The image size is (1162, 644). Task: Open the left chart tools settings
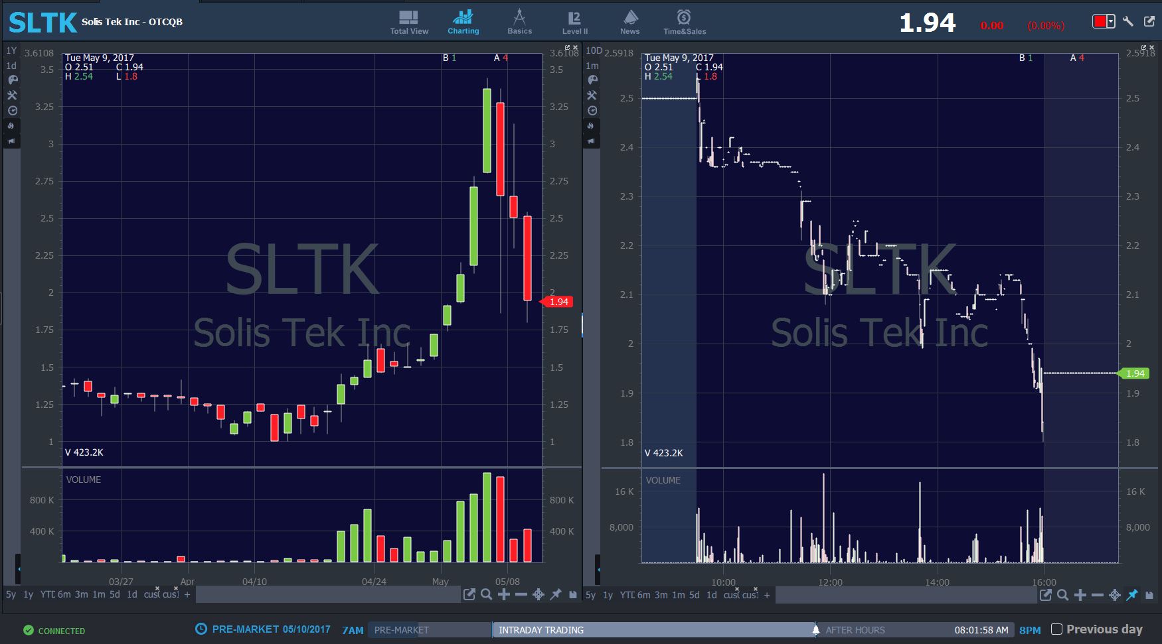[x=13, y=95]
